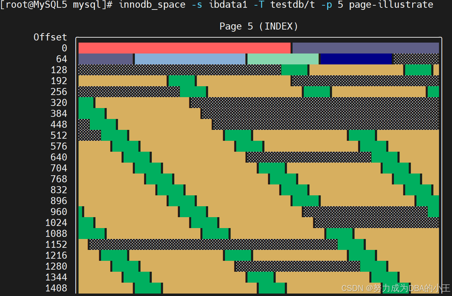452x296 pixels.
Task: Click the offset label 1216
Action: [56, 256]
